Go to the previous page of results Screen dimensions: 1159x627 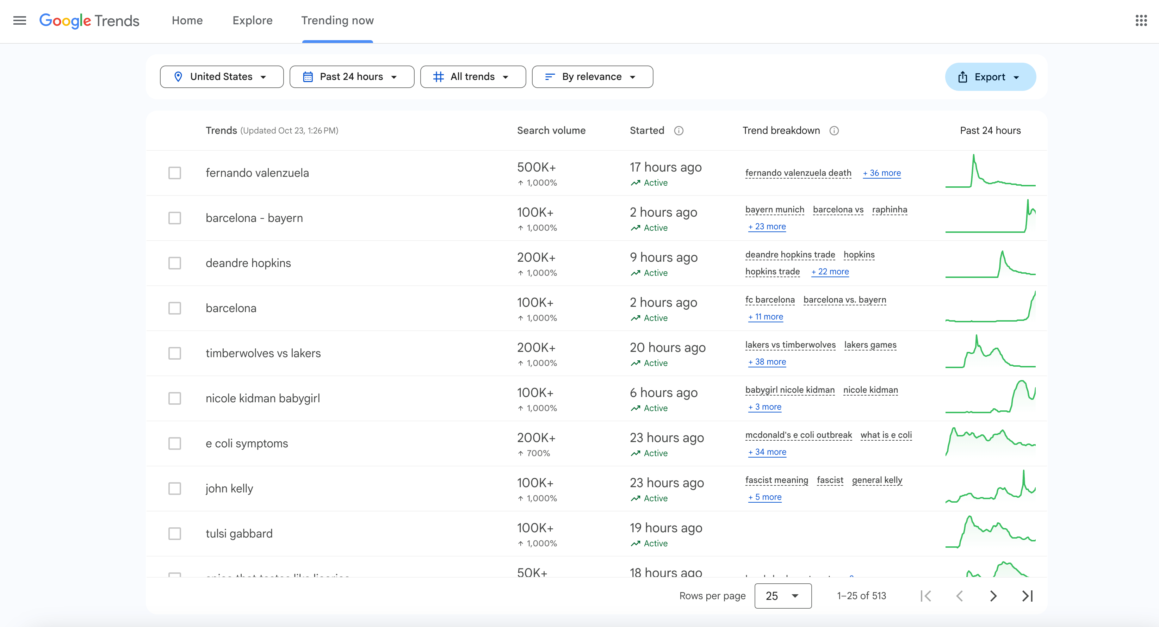click(x=959, y=596)
